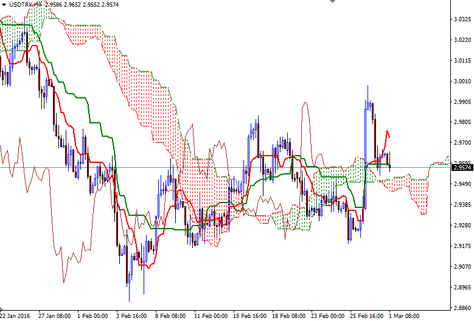474x321 pixels.
Task: Click the 11 Feb 00:00 time label
Action: pyautogui.click(x=211, y=316)
